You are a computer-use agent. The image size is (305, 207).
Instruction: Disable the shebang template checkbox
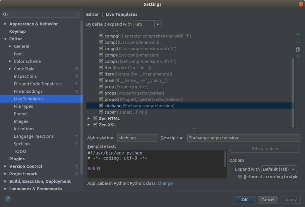(101, 105)
